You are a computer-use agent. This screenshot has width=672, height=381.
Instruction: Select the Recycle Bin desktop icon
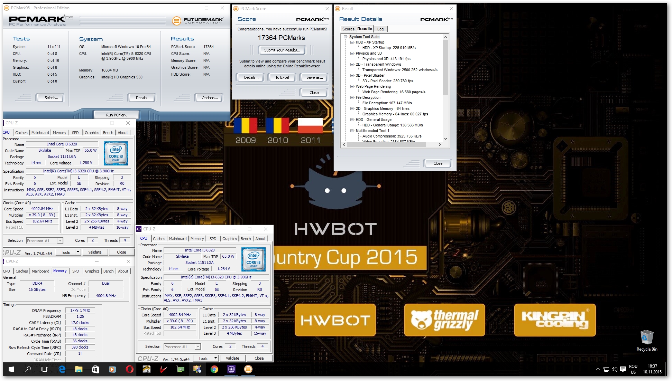pyautogui.click(x=647, y=340)
